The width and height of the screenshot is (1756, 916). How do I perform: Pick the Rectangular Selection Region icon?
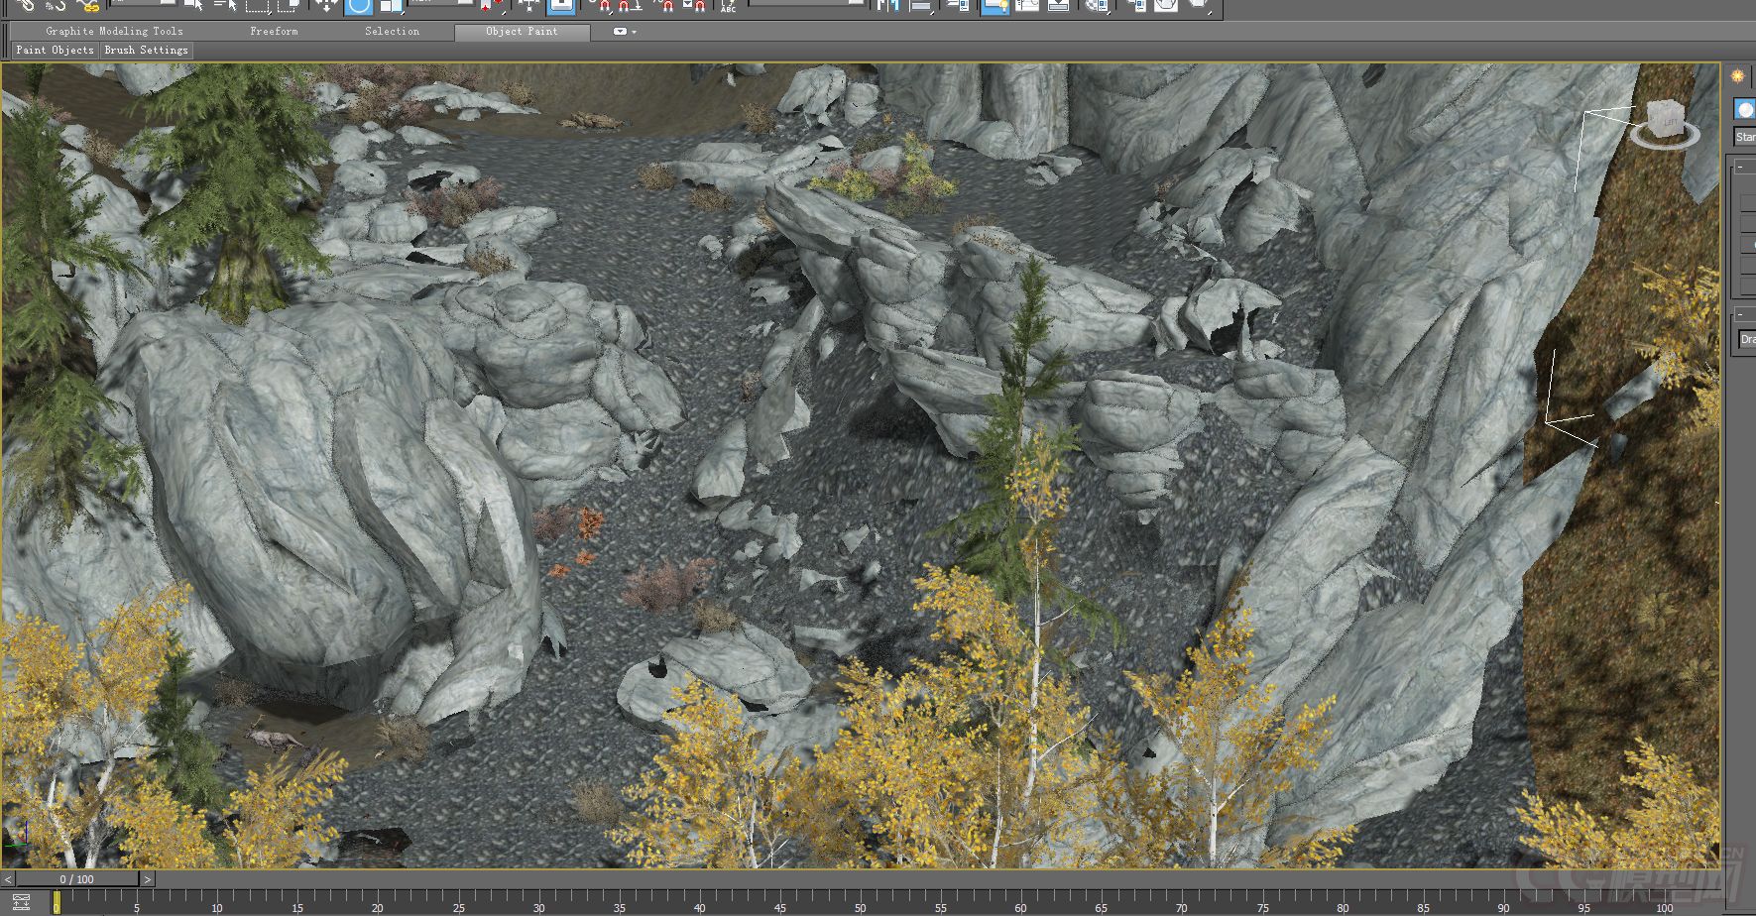pyautogui.click(x=258, y=5)
